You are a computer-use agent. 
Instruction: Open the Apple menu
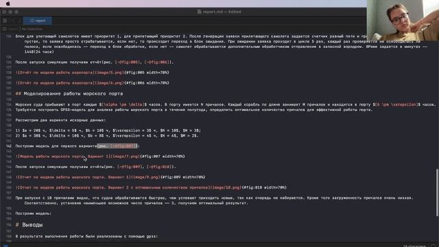(x=8, y=3)
